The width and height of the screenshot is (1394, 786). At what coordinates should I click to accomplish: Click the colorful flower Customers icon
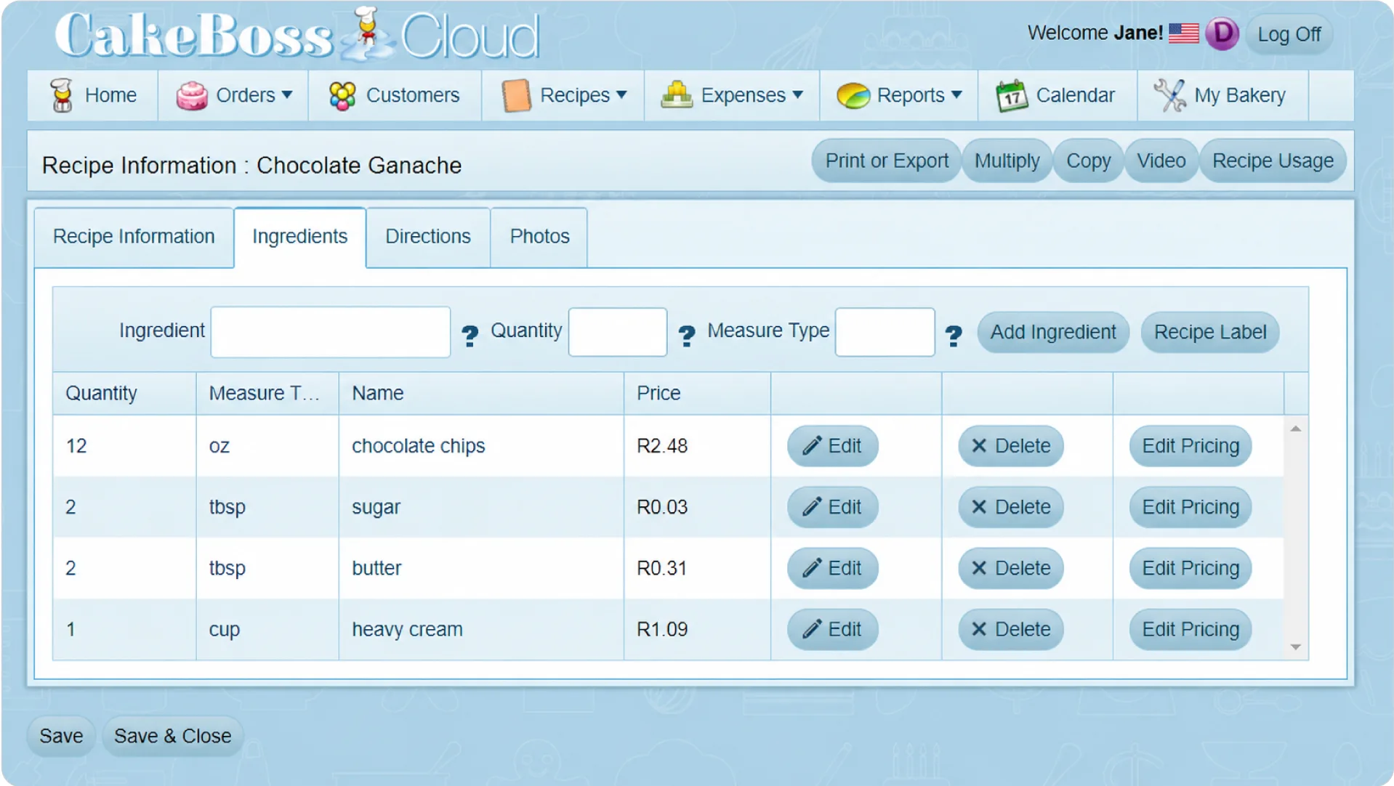pyautogui.click(x=342, y=95)
